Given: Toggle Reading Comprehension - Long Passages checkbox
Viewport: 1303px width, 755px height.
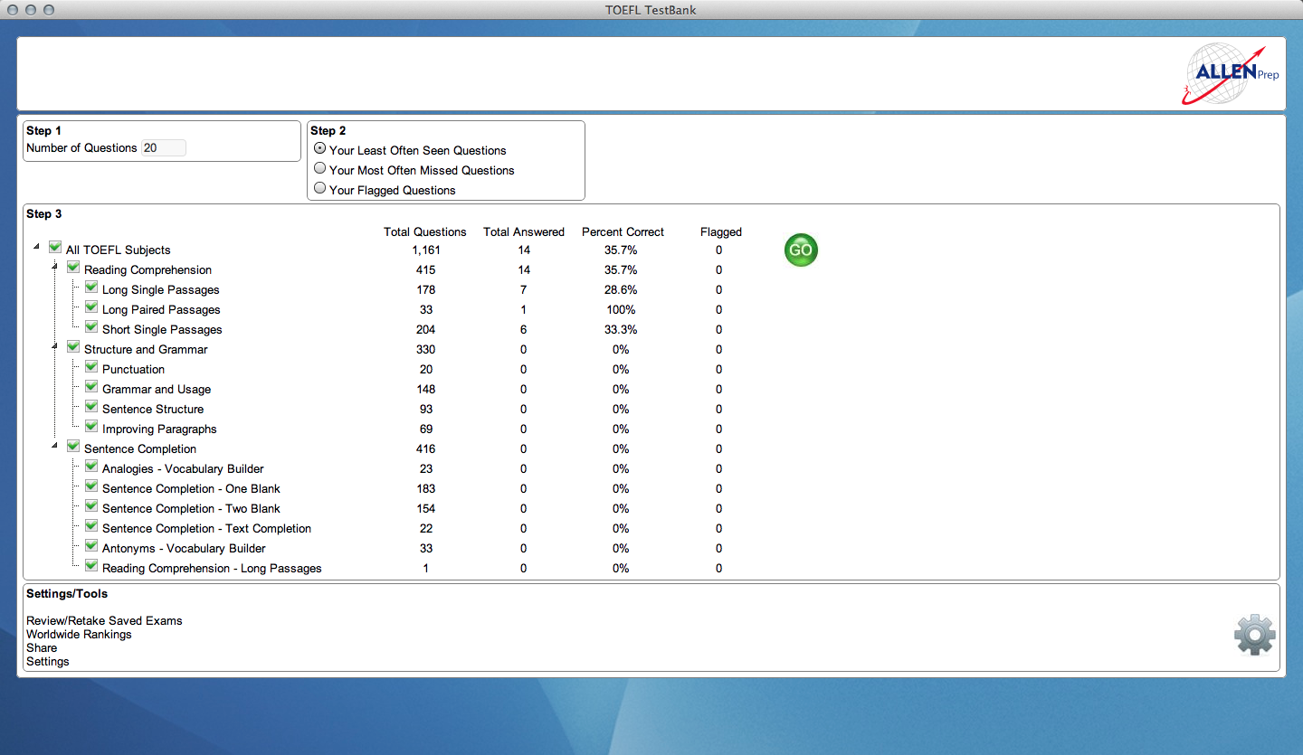Looking at the screenshot, I should pos(91,566).
